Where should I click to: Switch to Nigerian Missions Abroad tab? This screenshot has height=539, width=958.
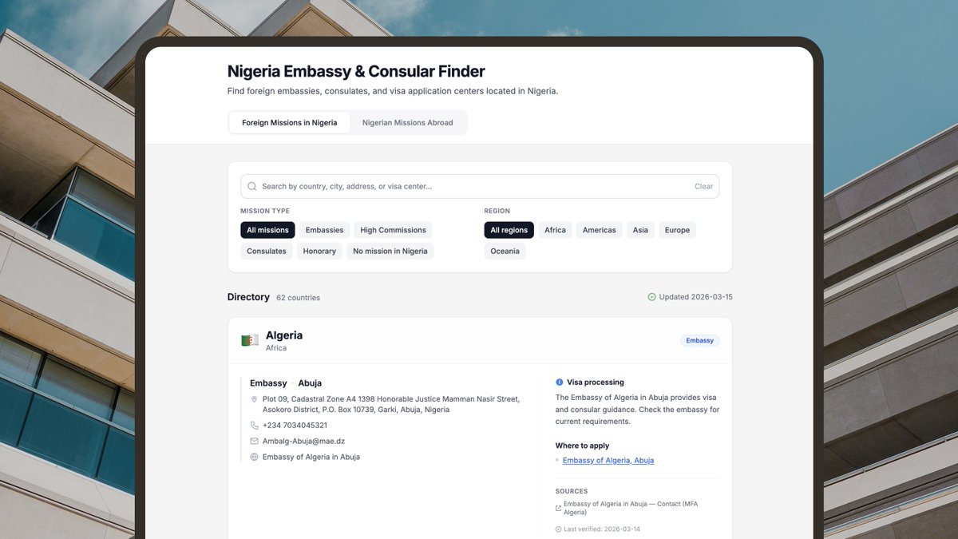click(x=407, y=123)
